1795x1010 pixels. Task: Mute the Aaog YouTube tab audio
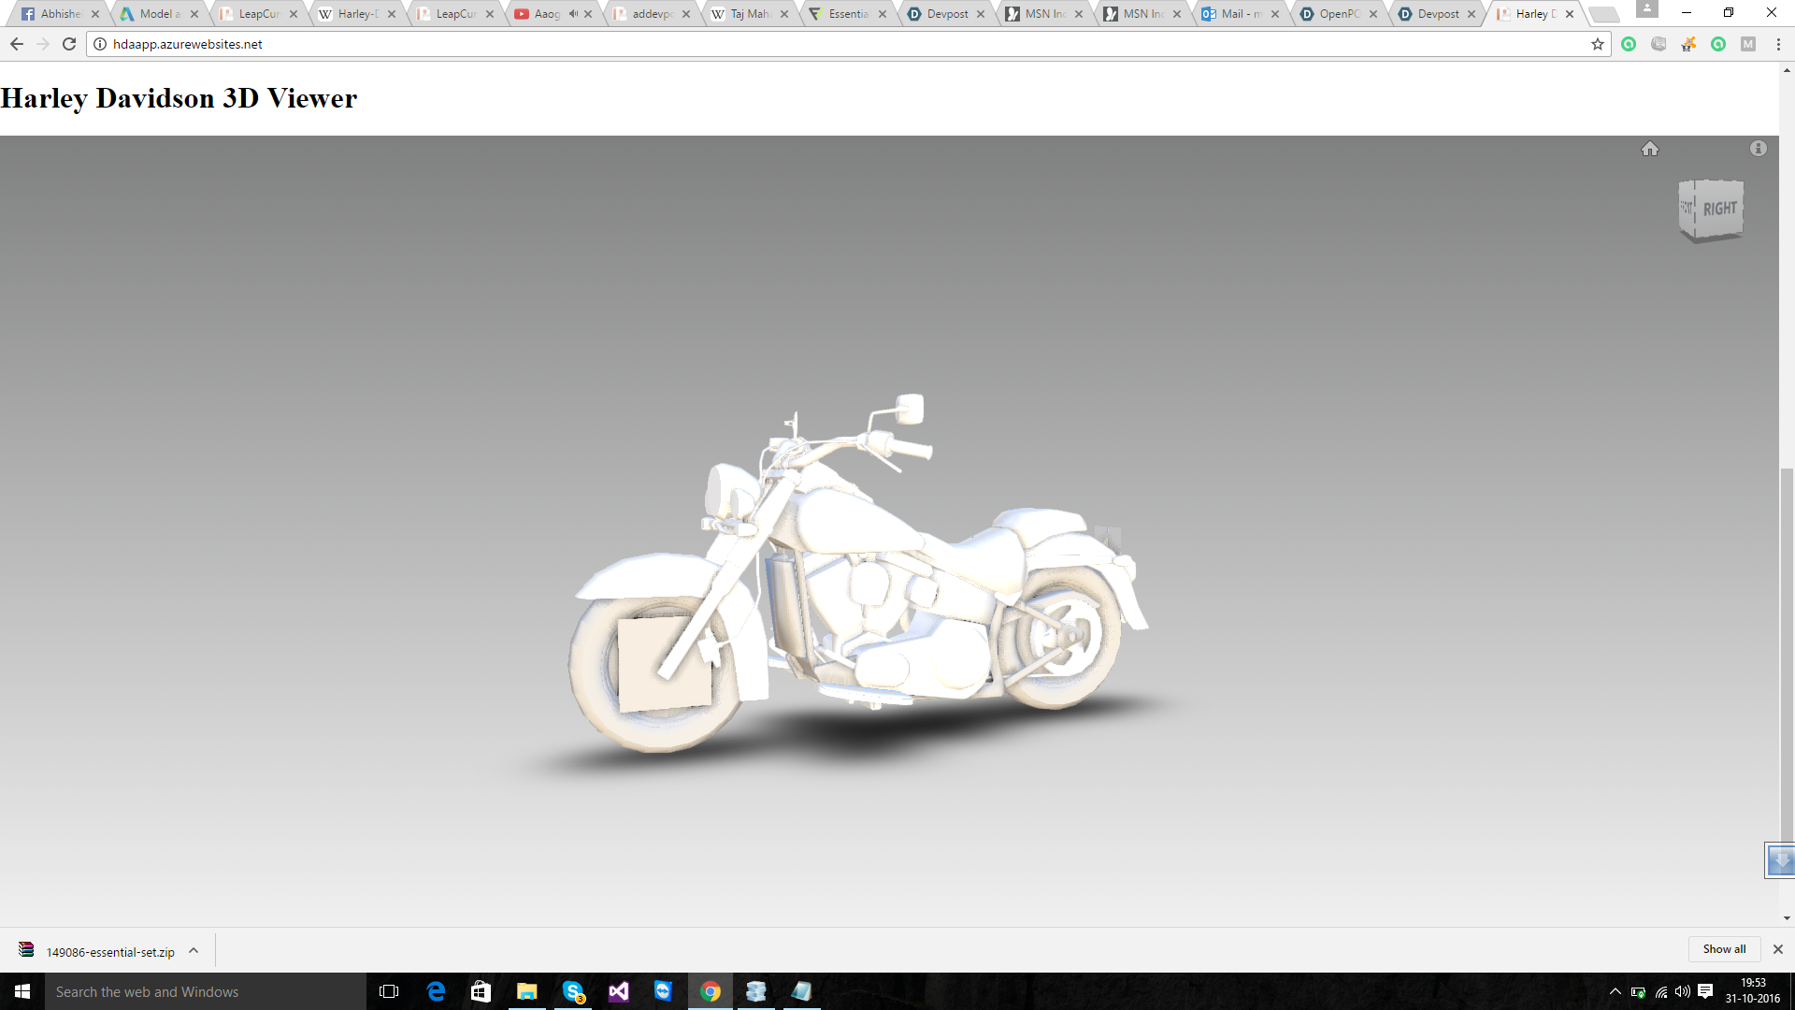(573, 14)
